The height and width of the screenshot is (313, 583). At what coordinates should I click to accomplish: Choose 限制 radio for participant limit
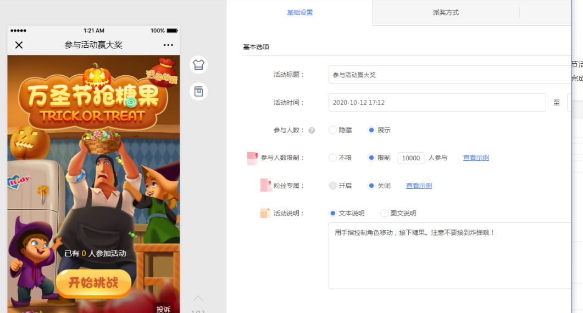tap(371, 158)
